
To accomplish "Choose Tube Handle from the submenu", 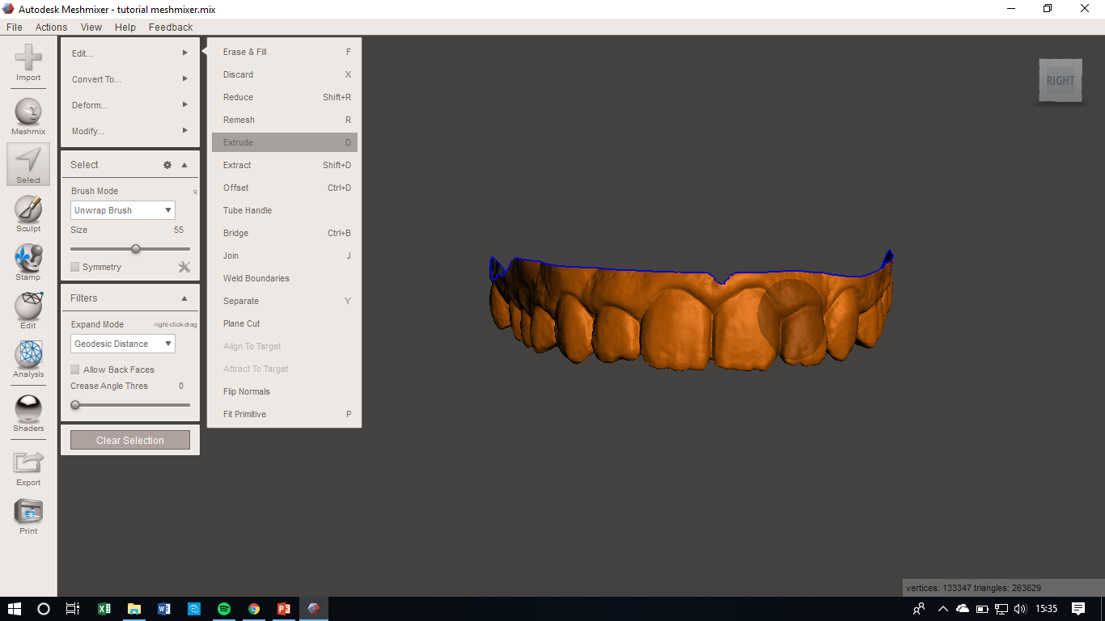I will coord(285,210).
